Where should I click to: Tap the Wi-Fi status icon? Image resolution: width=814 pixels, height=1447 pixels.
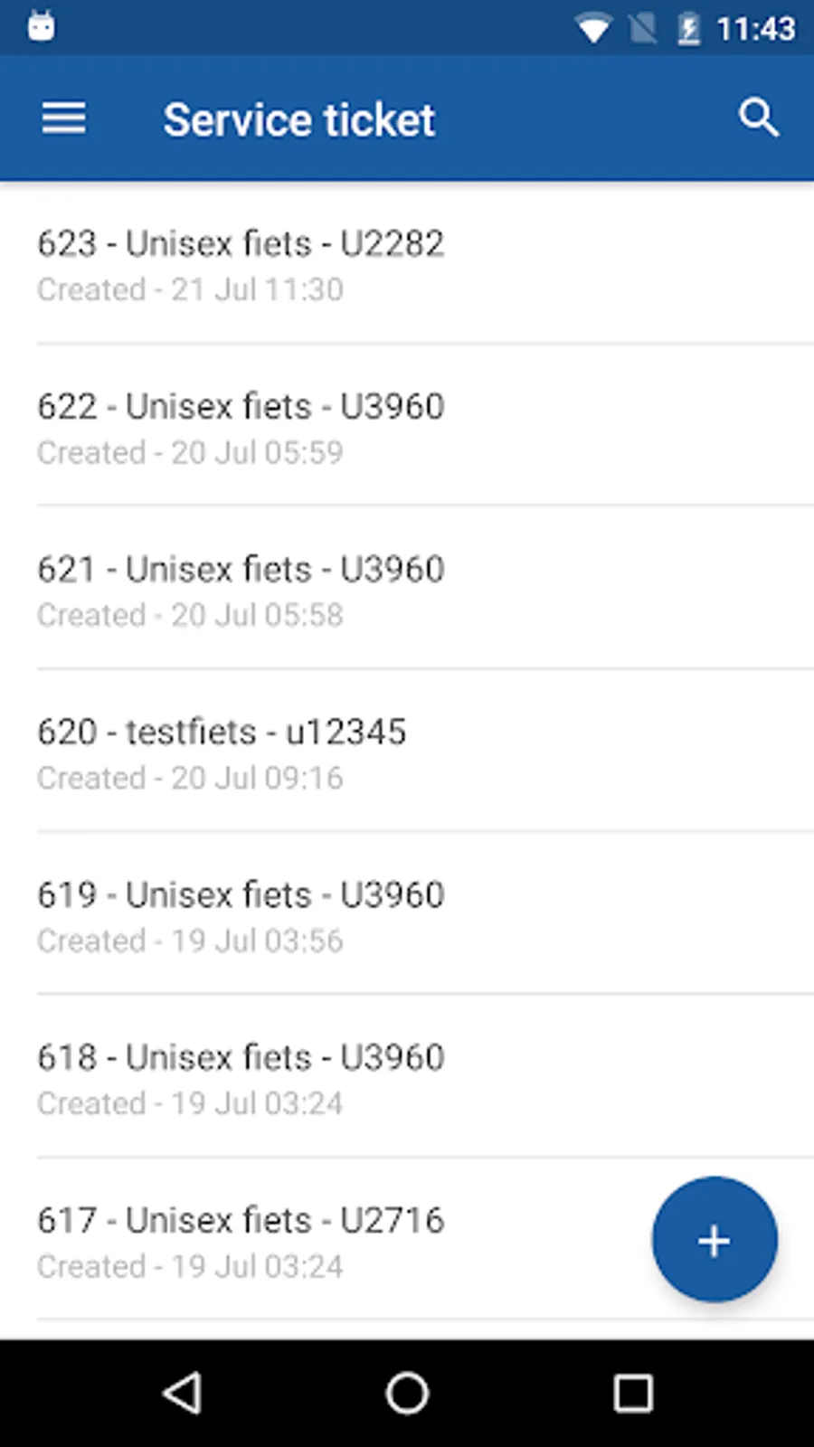tap(593, 29)
